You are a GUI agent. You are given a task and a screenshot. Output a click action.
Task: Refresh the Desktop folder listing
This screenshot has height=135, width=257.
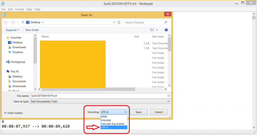tap(119, 22)
